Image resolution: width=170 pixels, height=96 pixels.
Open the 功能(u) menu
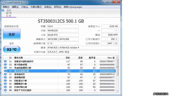pos(25,7)
